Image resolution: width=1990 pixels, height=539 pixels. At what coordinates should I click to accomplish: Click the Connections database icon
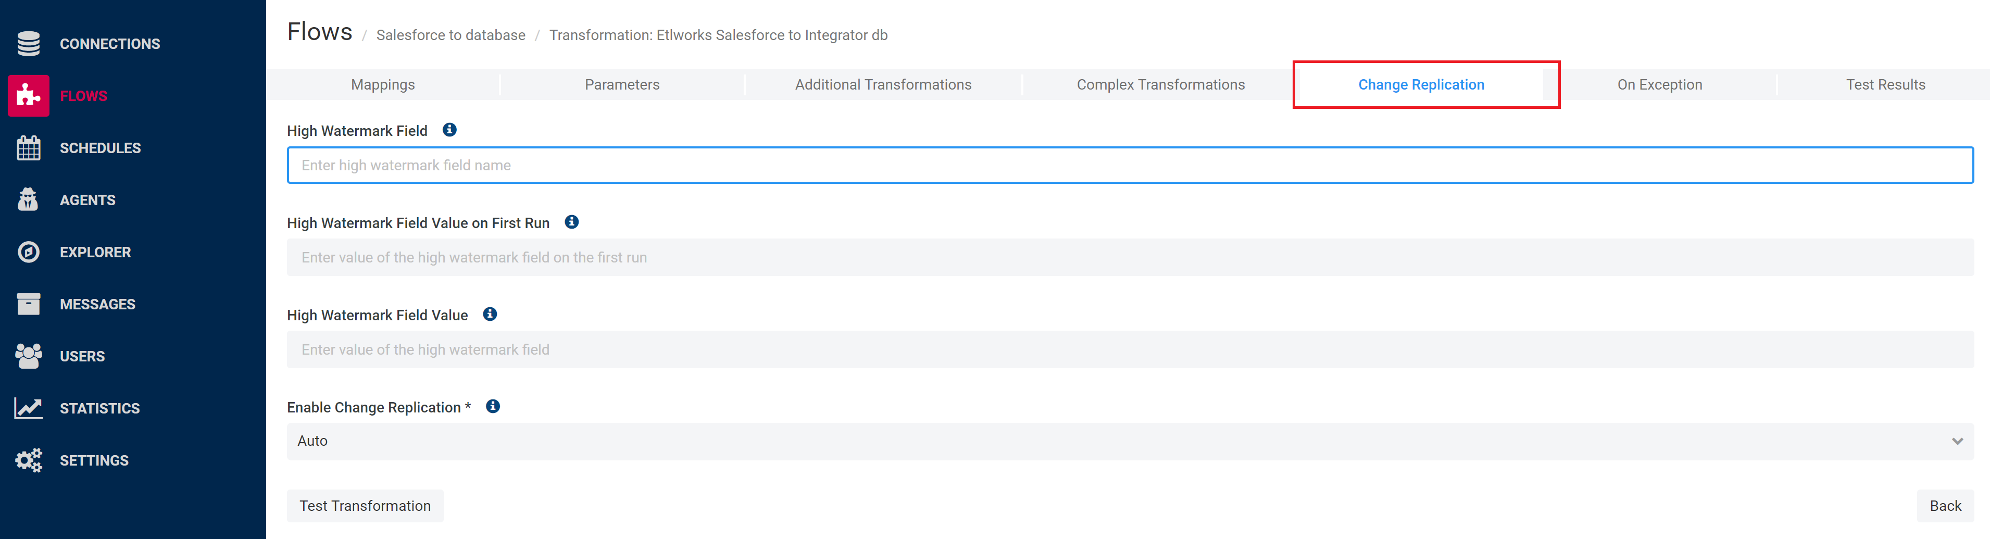coord(29,44)
